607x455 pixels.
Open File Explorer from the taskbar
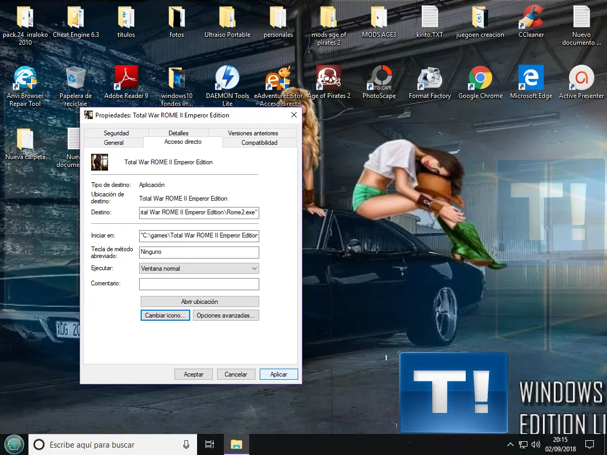(x=237, y=444)
